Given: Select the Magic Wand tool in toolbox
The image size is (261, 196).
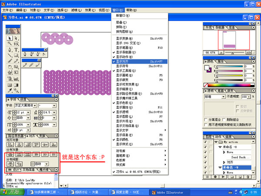Looking at the screenshot, I should (x=10, y=44).
